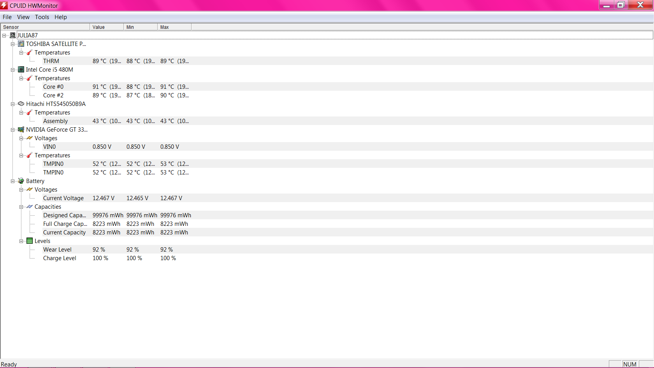Click the thermometer icon under Intel Core i5
Screen dimensions: 654x368
click(30, 78)
